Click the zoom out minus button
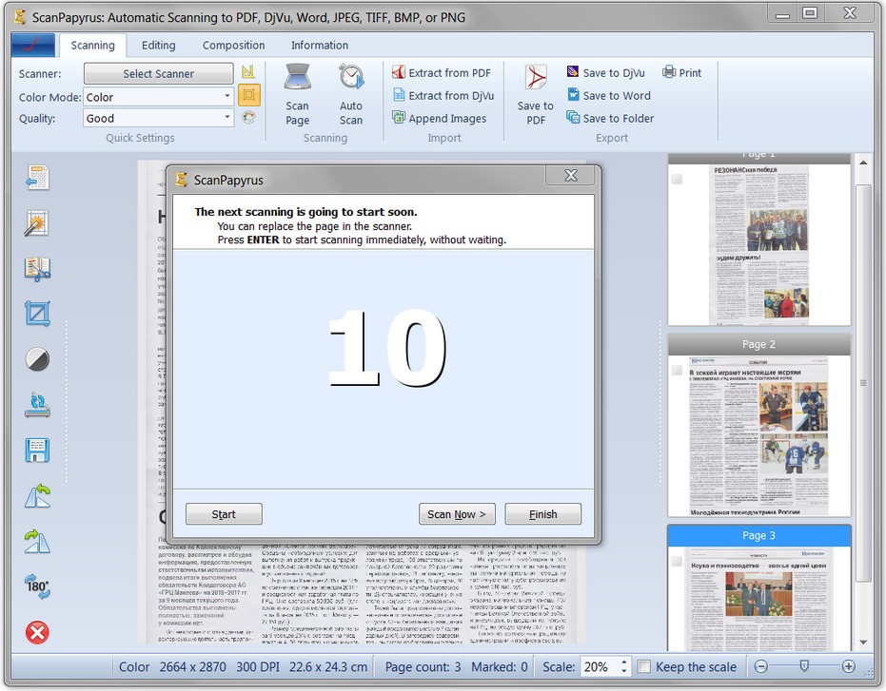The height and width of the screenshot is (691, 886). (x=761, y=666)
